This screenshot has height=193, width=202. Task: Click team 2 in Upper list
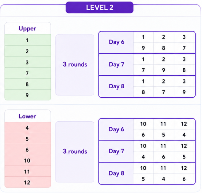[x=28, y=51]
